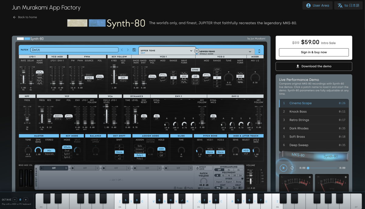Screen dimensions: 365x209
Task: Click SysEx Export button
Action: coord(229,182)
